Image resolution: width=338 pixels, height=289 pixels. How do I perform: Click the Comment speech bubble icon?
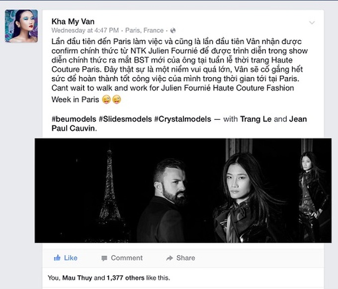pyautogui.click(x=104, y=258)
